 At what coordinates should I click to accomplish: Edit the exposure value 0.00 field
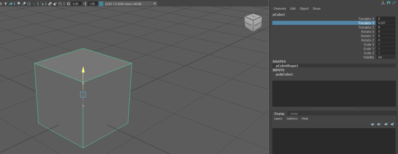77,4
